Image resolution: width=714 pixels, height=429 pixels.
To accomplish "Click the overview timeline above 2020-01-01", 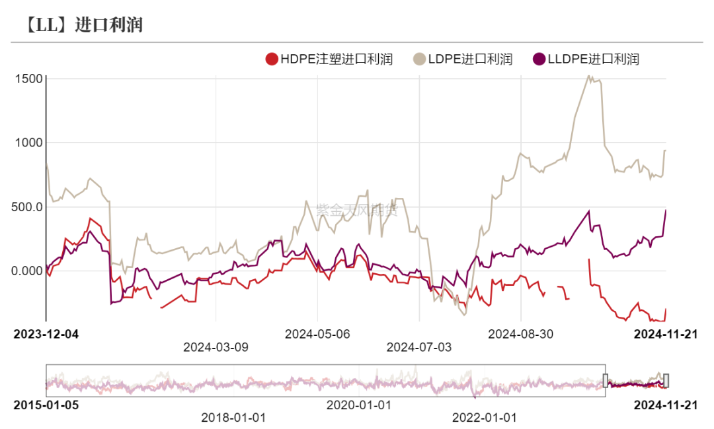I will [x=359, y=381].
